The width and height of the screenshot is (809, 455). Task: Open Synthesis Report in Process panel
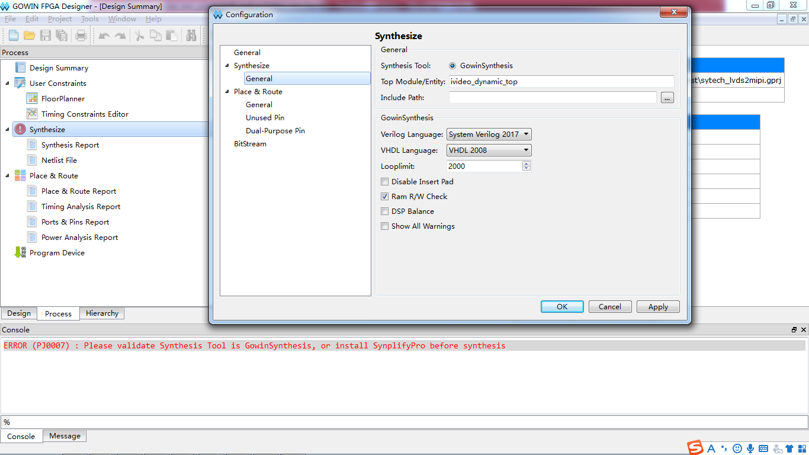coord(70,145)
